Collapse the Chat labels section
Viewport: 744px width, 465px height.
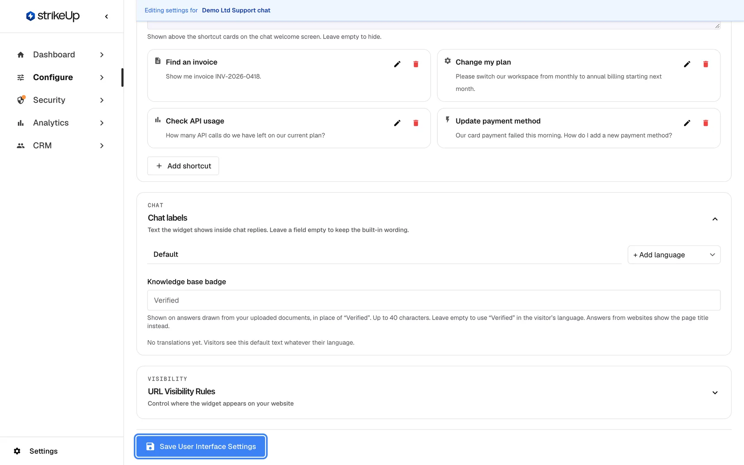pyautogui.click(x=715, y=219)
